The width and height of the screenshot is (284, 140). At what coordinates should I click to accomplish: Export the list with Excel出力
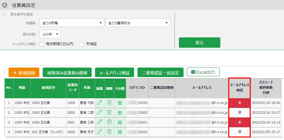pyautogui.click(x=203, y=72)
